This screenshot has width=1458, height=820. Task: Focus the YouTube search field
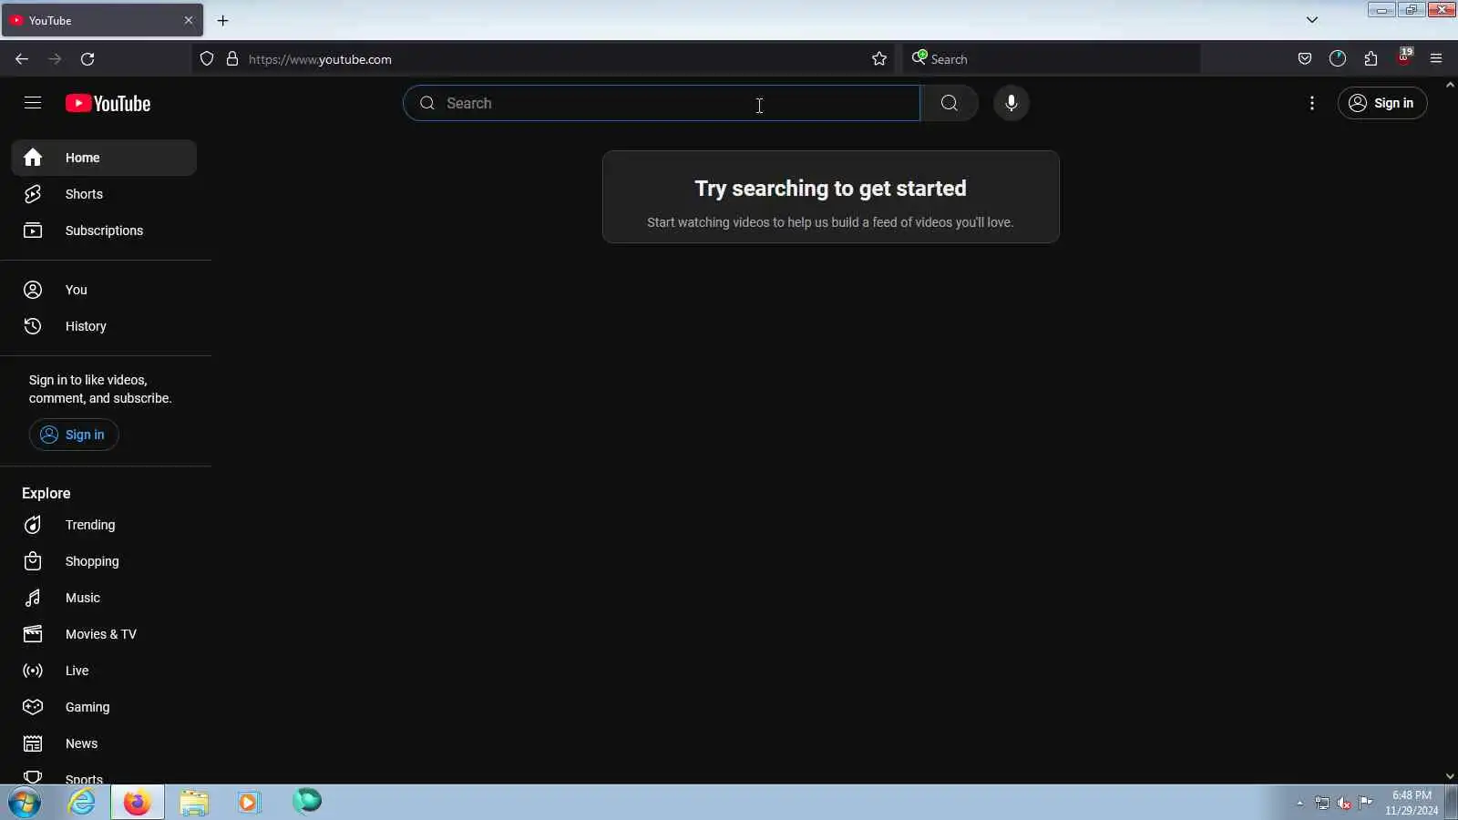[662, 103]
